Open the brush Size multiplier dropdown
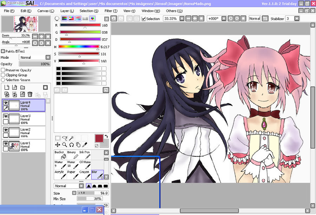This screenshot has height=215, width=316. [x=74, y=193]
